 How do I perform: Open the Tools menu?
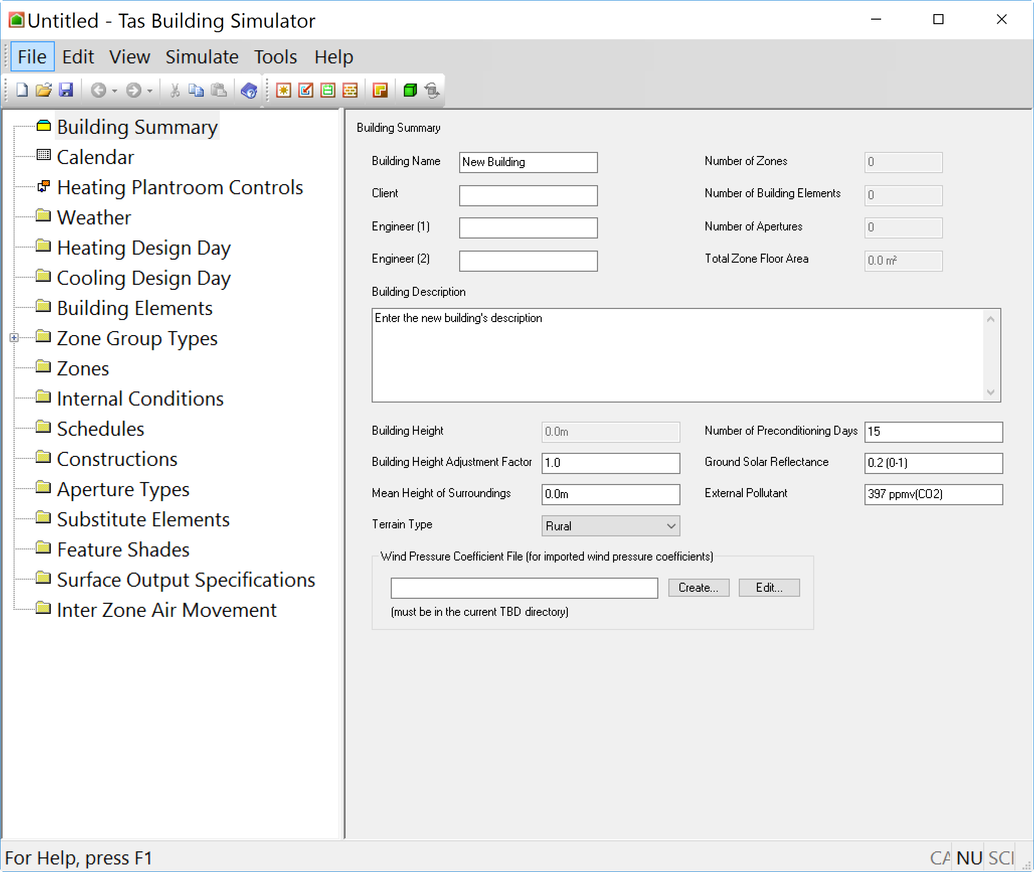tap(275, 57)
